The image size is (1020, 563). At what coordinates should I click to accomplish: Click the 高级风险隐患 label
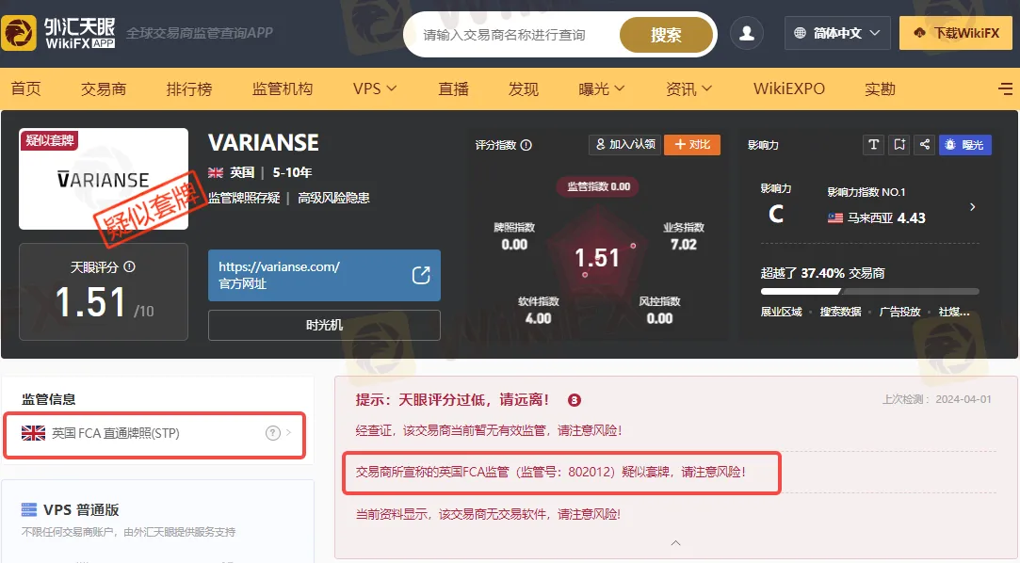333,198
